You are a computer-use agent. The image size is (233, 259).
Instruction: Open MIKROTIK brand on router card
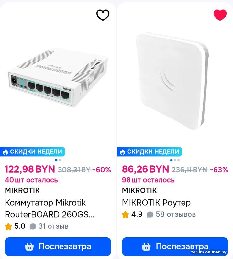[x=139, y=190]
